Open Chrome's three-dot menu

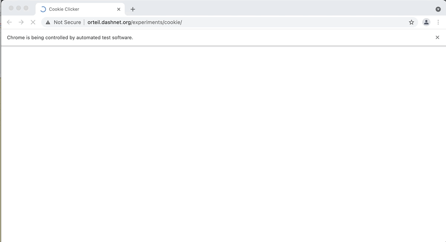pos(438,22)
